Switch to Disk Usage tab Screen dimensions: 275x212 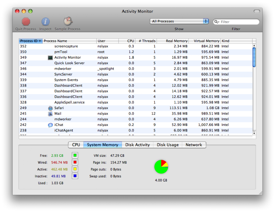point(168,145)
